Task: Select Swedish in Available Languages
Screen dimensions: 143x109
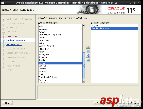Action: (x=60, y=72)
